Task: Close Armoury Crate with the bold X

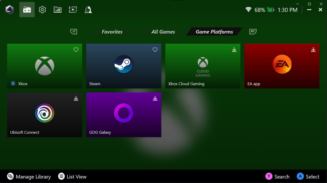Action: click(x=321, y=10)
